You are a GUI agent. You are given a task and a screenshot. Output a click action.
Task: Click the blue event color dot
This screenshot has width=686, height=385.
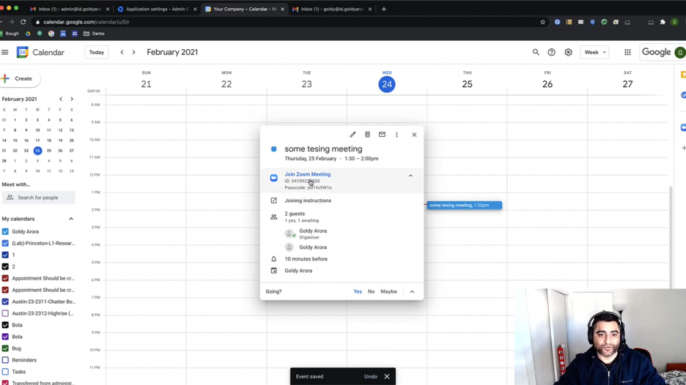pos(274,149)
